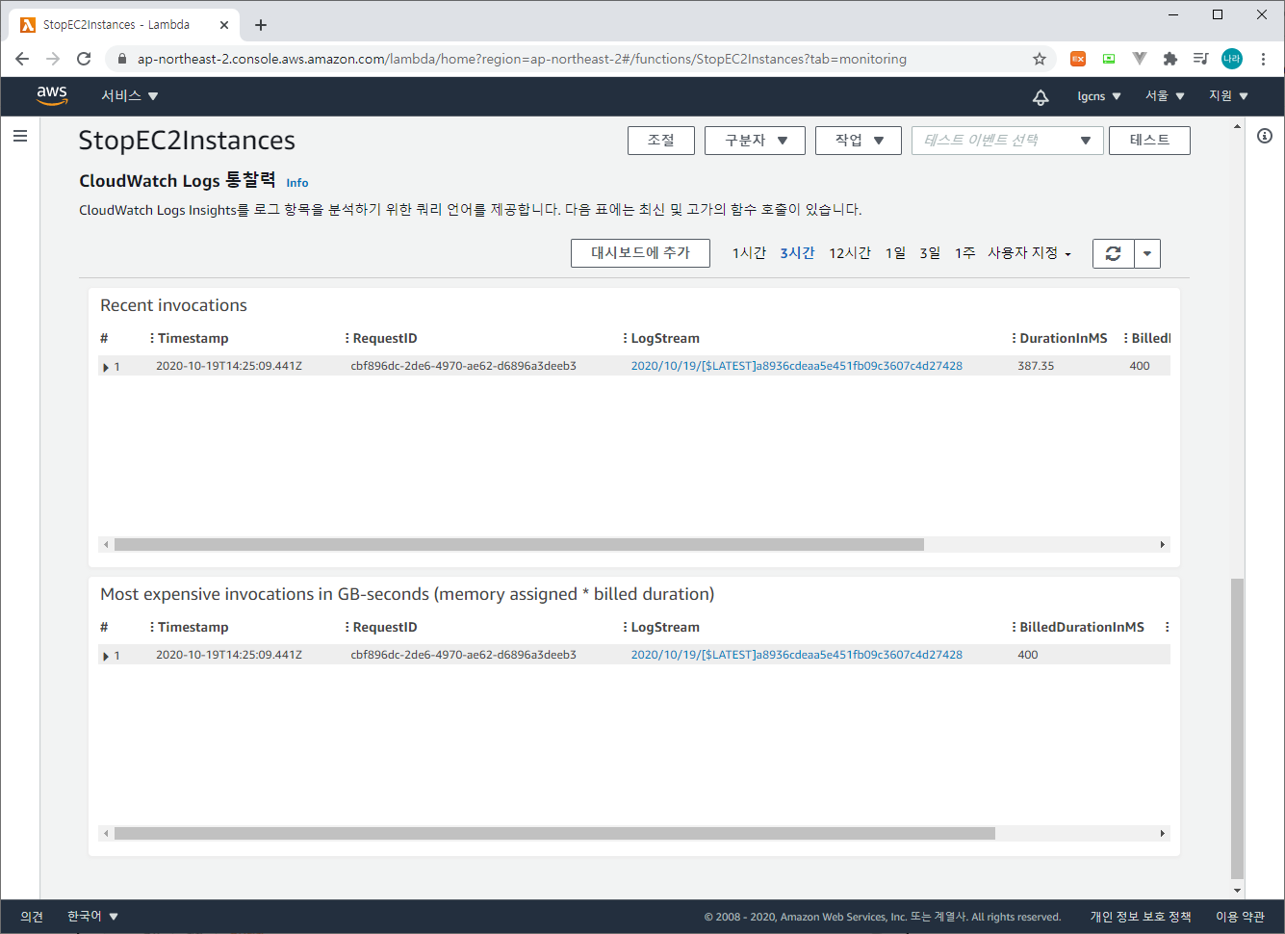Sort by DurationInMS column header
The height and width of the screenshot is (934, 1285).
[x=1063, y=338]
